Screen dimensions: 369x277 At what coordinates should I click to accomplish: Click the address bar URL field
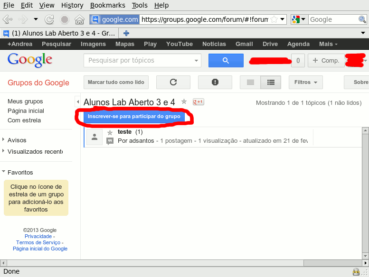point(205,19)
